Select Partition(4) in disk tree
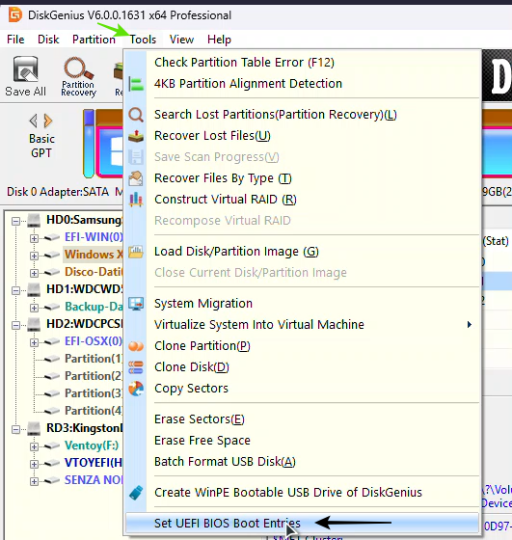Image resolution: width=512 pixels, height=540 pixels. pyautogui.click(x=94, y=411)
